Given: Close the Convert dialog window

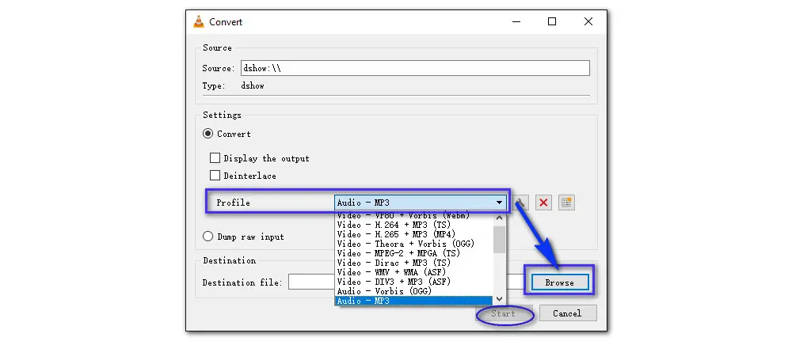Looking at the screenshot, I should pos(588,21).
